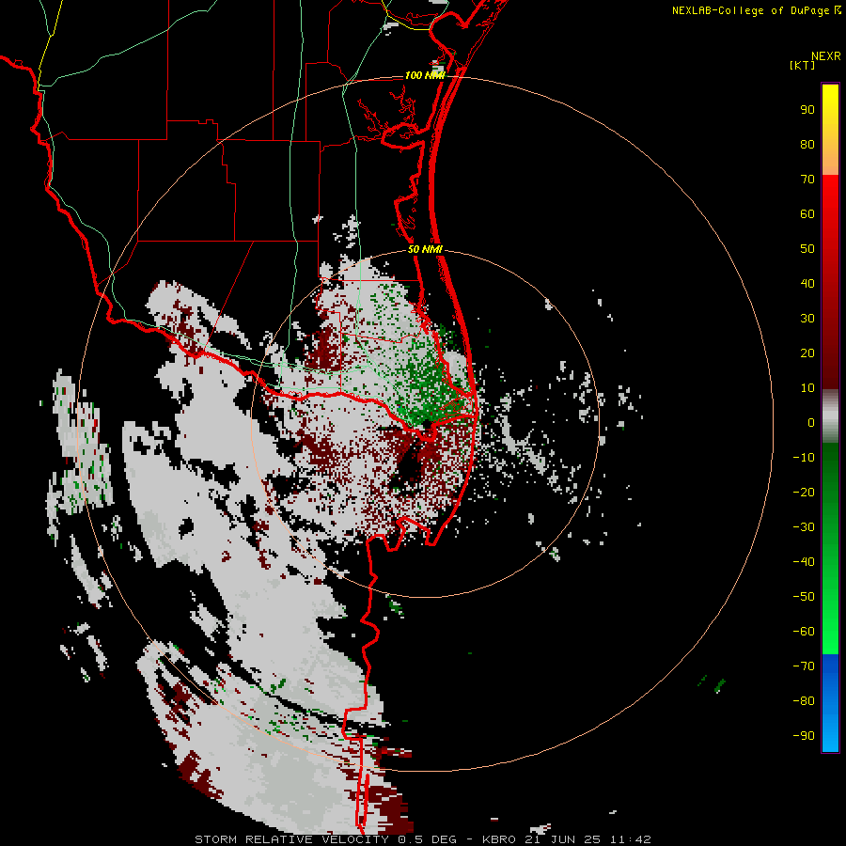Click the -80 value on velocity scale

pyautogui.click(x=804, y=701)
